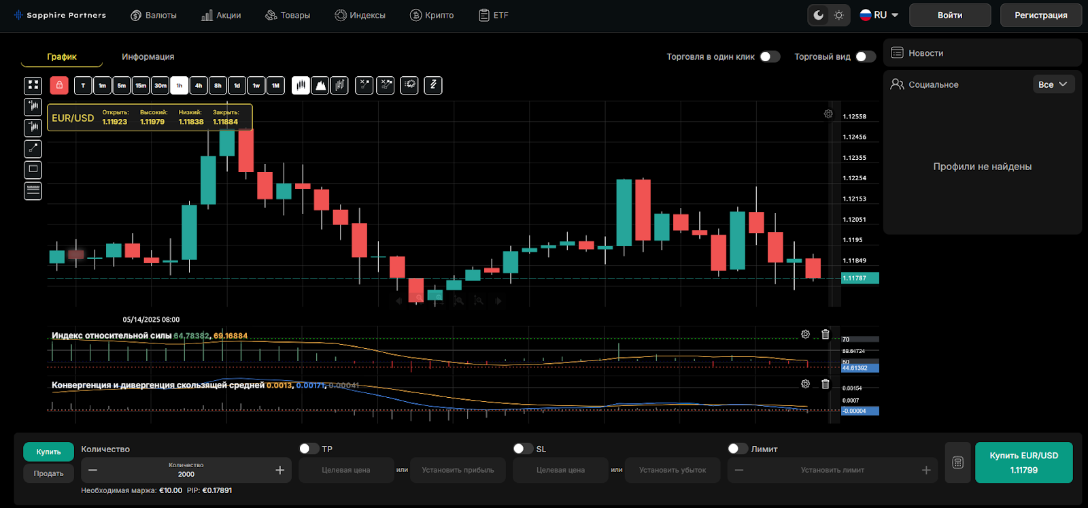Screen dimensions: 1088x508
Task: Select the candlestick chart type icon
Action: point(301,86)
